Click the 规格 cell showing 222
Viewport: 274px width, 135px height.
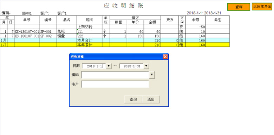tap(90, 36)
